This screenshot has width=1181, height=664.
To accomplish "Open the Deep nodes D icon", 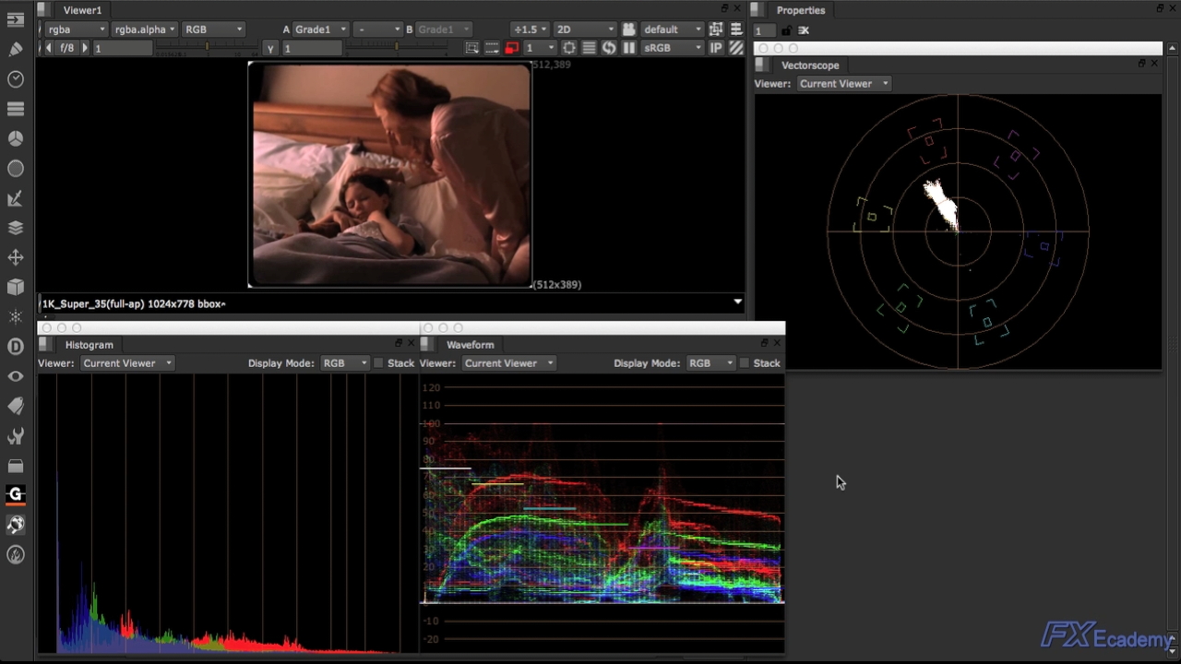I will coord(16,347).
